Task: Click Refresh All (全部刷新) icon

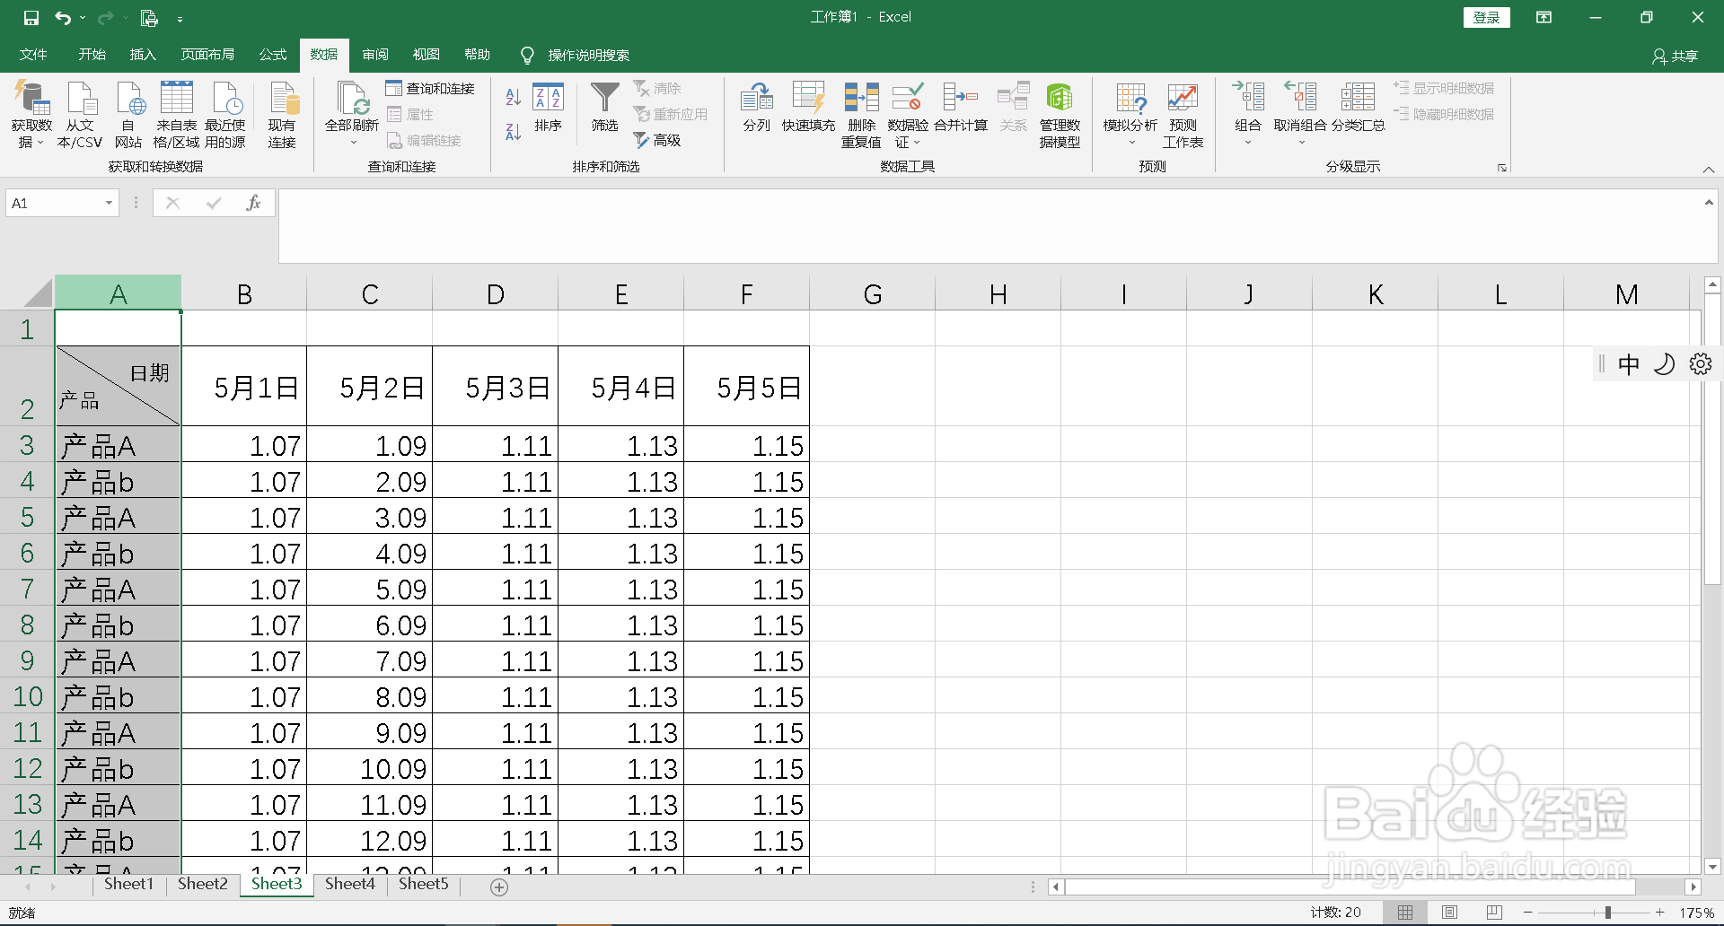Action: 352,115
